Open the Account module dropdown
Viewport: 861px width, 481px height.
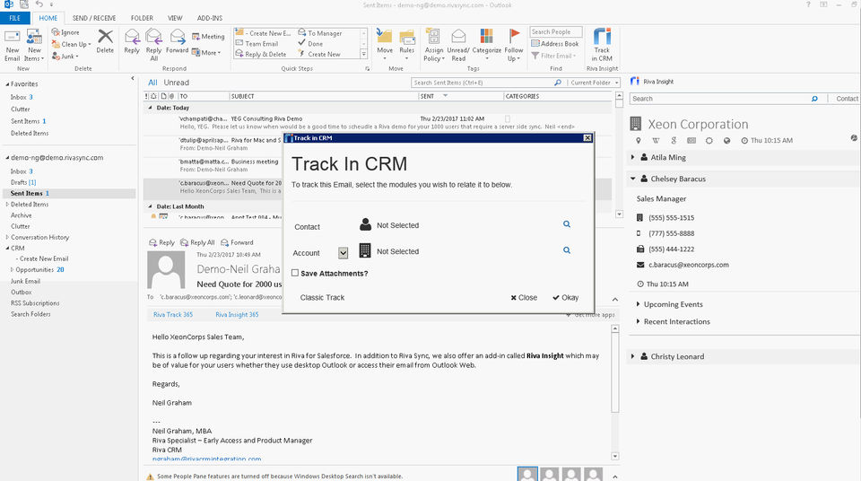(x=344, y=253)
